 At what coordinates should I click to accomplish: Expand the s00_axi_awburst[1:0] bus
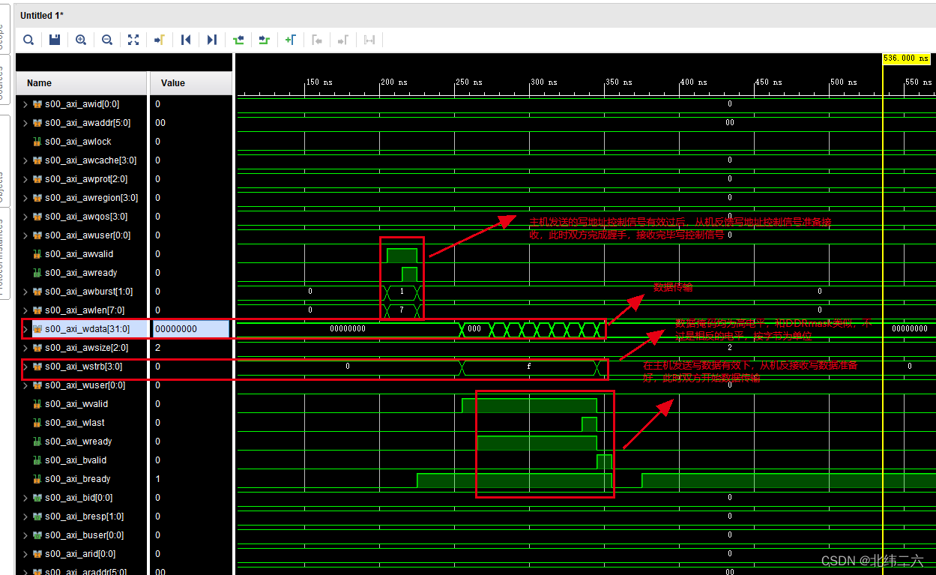click(25, 292)
